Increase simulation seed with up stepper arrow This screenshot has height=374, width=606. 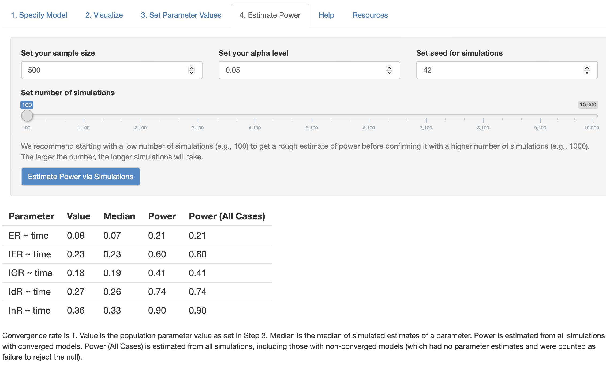(587, 68)
